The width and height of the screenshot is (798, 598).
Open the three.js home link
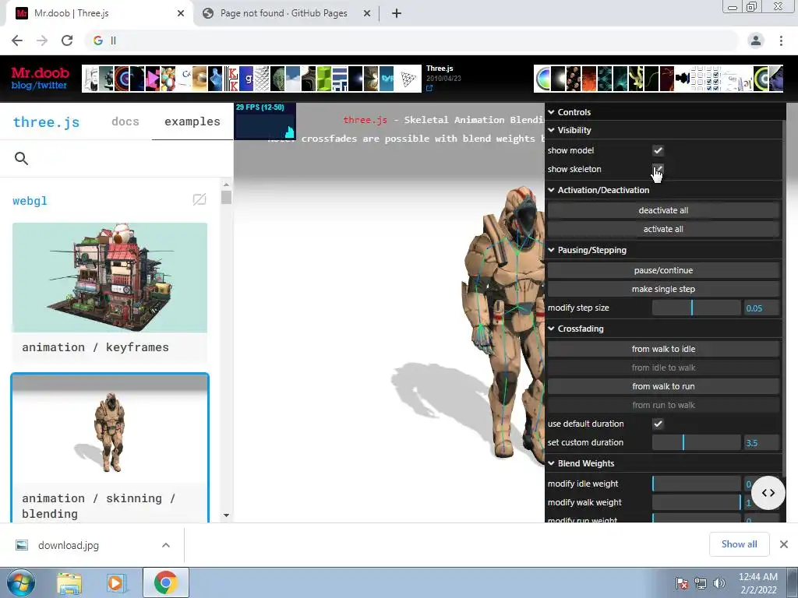46,122
